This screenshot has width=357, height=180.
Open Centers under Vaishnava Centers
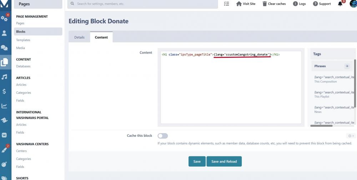(x=21, y=151)
